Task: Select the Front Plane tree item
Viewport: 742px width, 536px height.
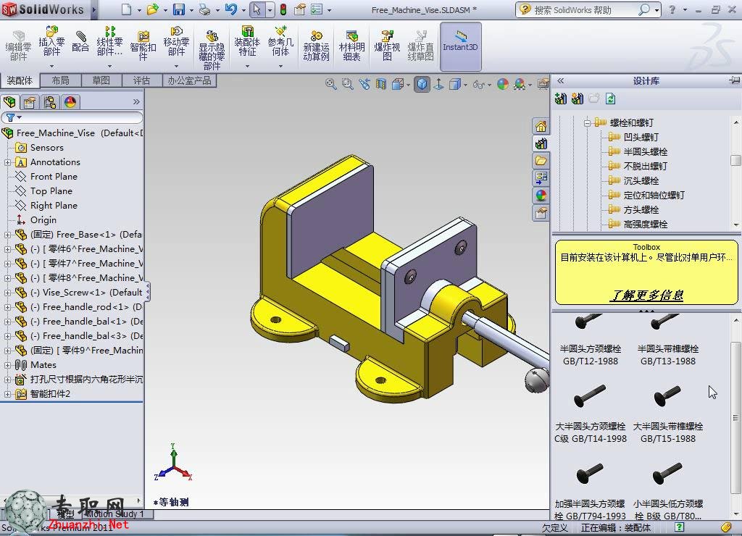Action: [54, 177]
